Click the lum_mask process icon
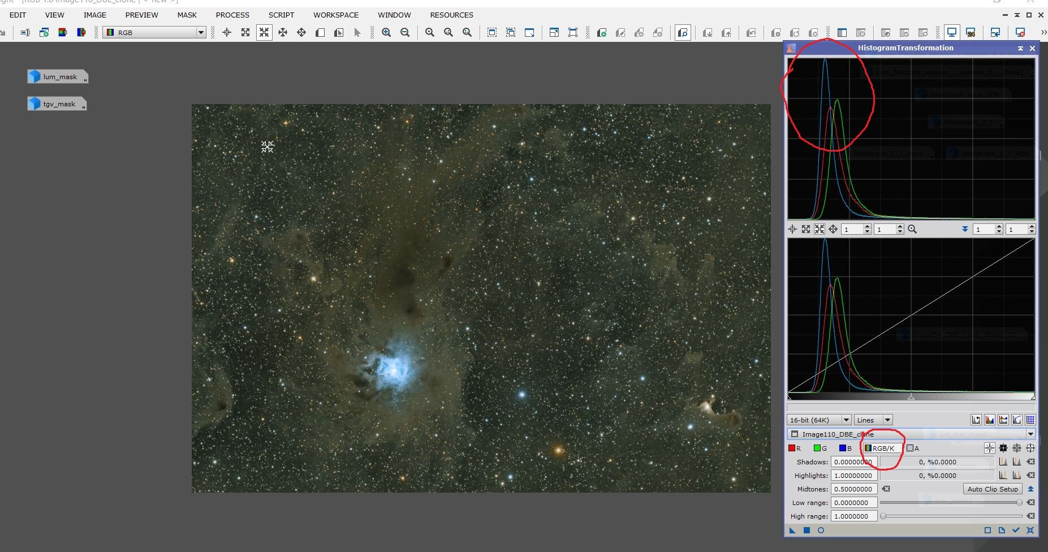1048x552 pixels. 58,77
